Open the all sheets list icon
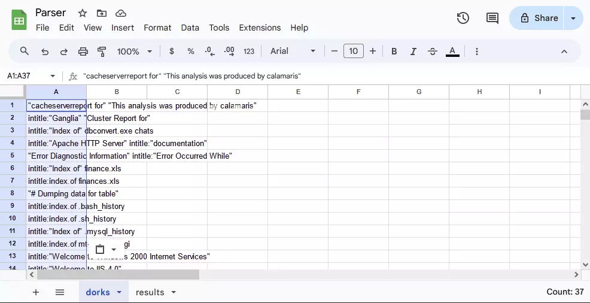Screen dimensions: 590x303 (x=60, y=292)
